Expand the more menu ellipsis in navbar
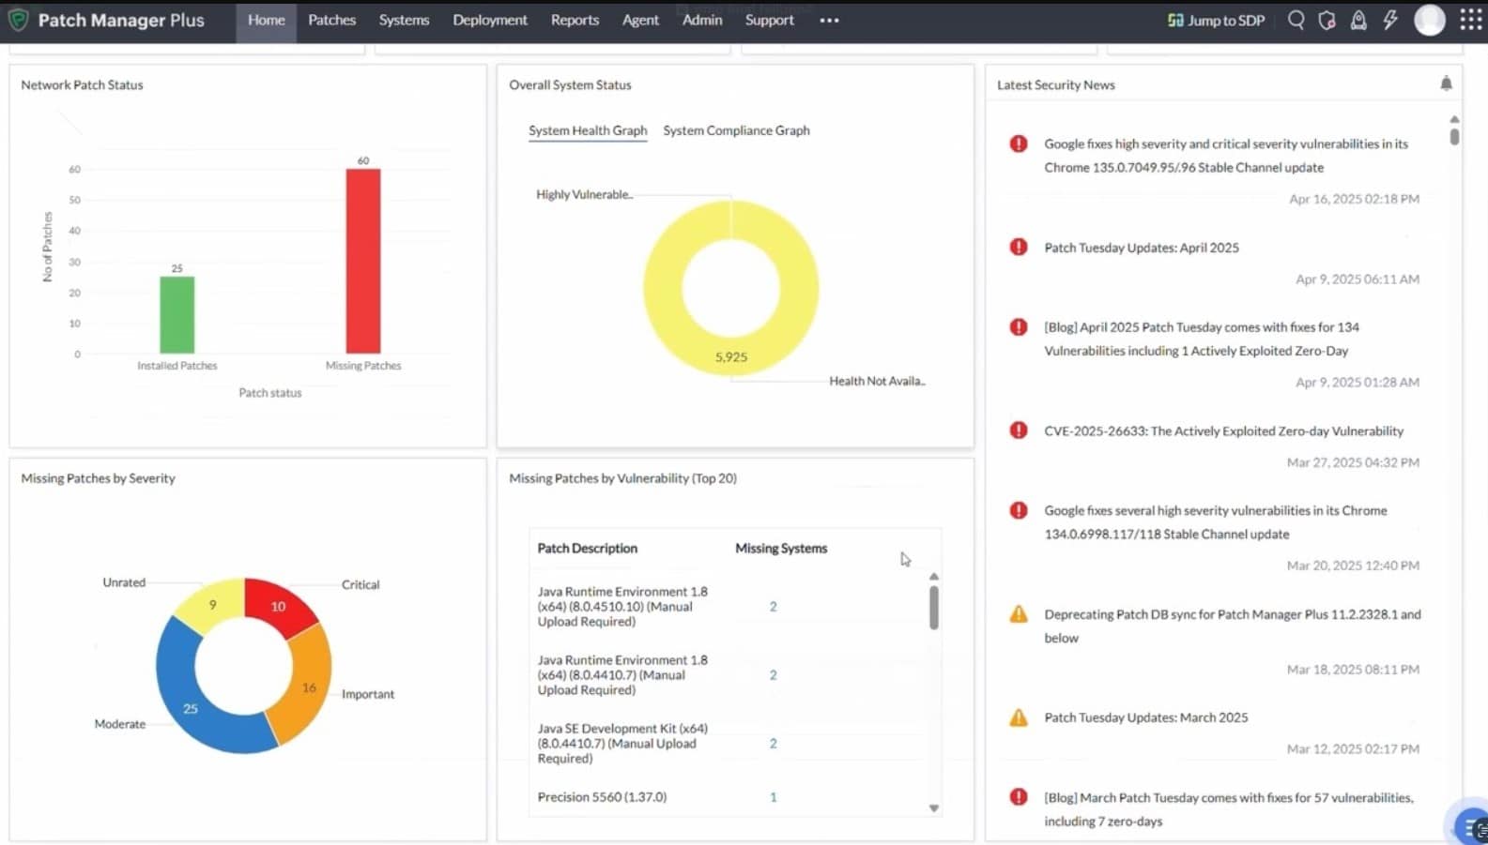The height and width of the screenshot is (845, 1488). 829,20
